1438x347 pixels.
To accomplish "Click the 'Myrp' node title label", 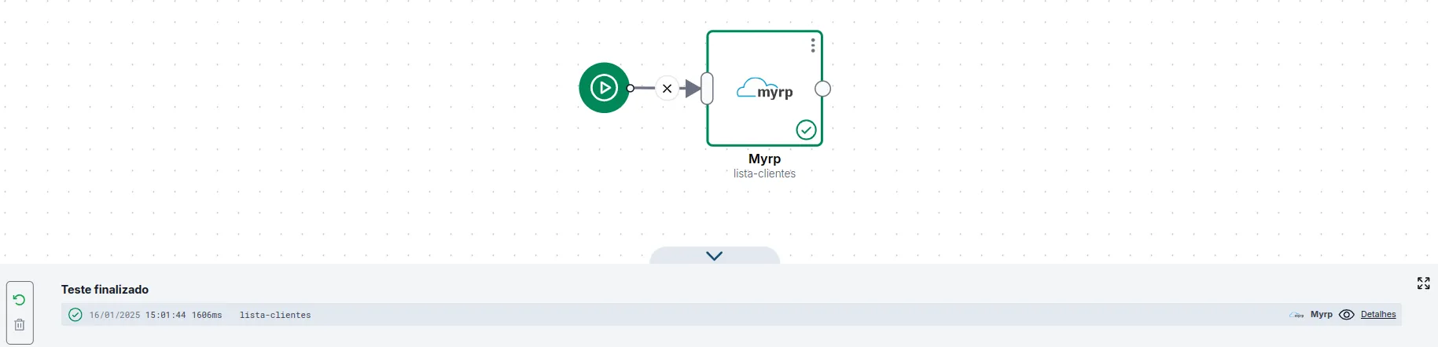I will pyautogui.click(x=764, y=159).
